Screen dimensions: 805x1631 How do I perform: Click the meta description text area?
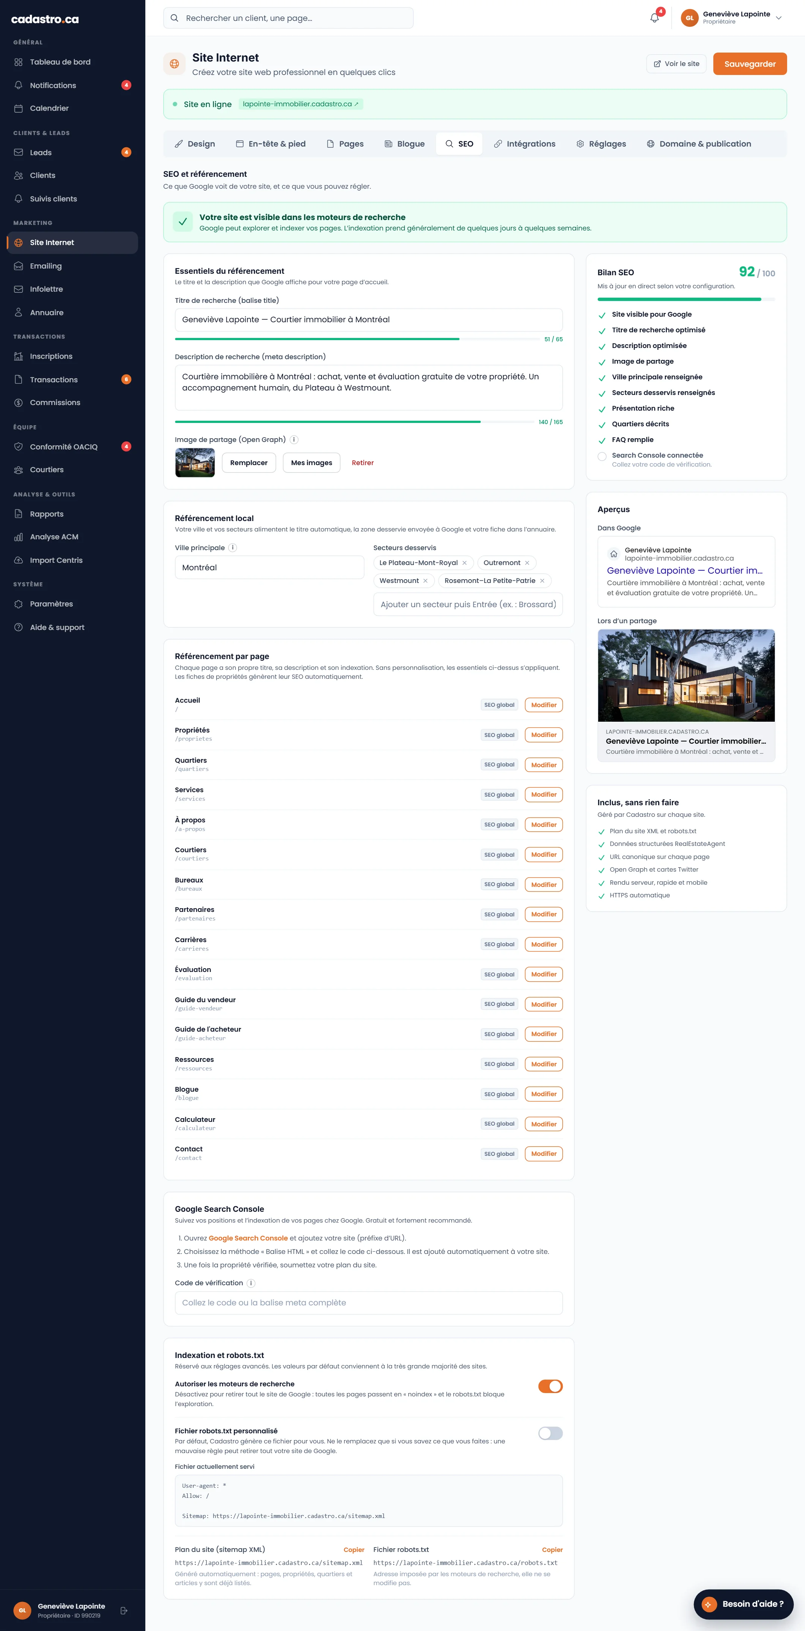click(x=368, y=388)
